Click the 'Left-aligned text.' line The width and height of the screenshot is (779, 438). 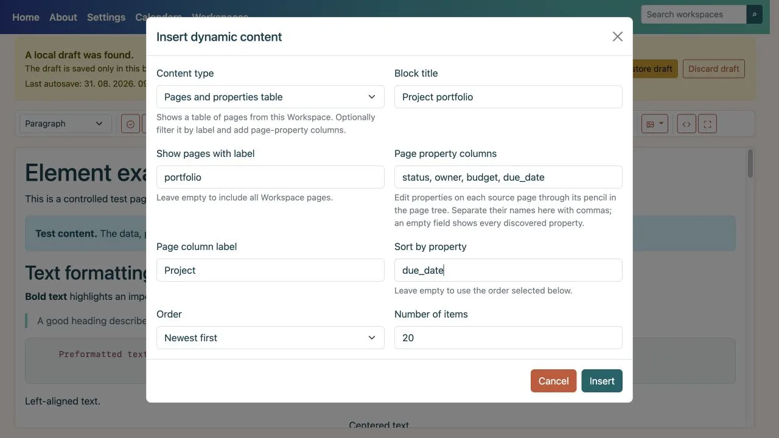(63, 401)
